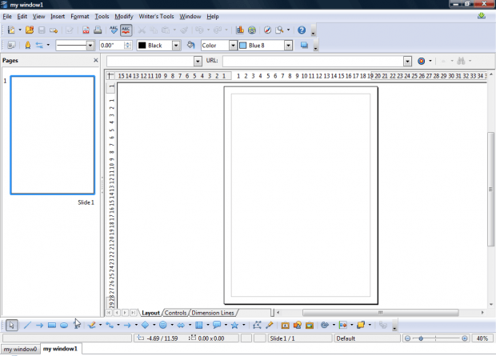Image resolution: width=496 pixels, height=356 pixels.
Task: Click the zoom out minus button
Action: tap(407, 338)
